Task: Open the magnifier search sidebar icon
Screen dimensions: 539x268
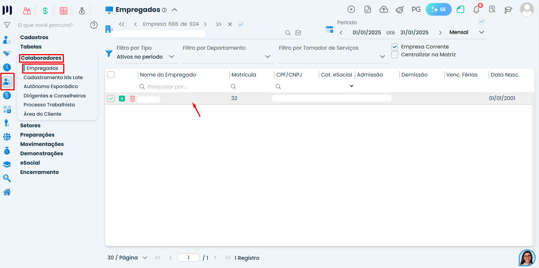Action: pos(7,178)
